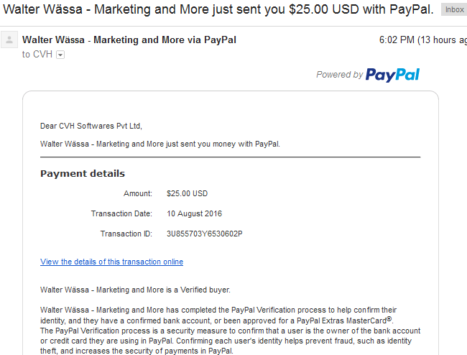Click the 'just sent you money' message line
Image resolution: width=467 pixels, height=355 pixels.
click(x=160, y=144)
